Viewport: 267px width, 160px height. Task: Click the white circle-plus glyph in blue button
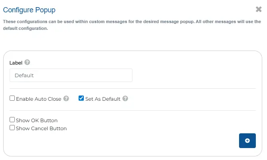247,140
